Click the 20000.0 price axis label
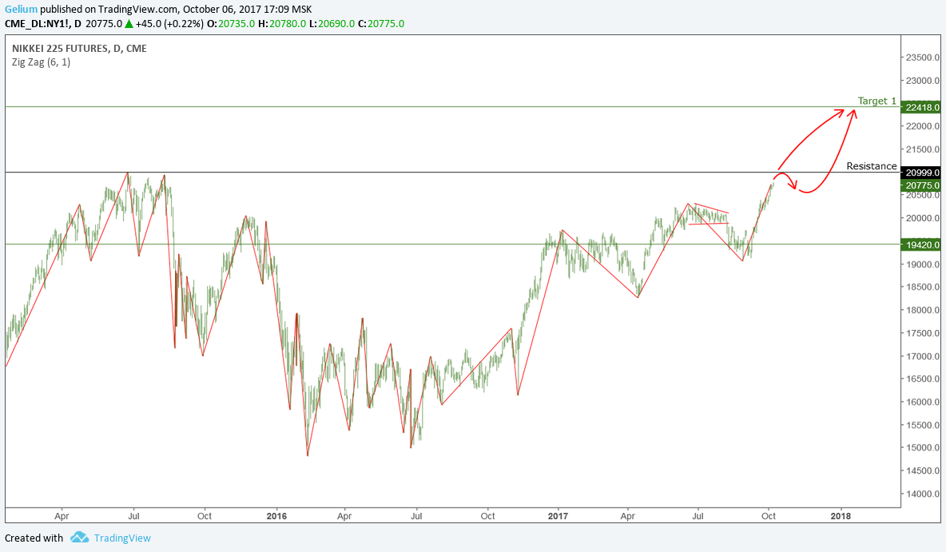946x552 pixels. (x=923, y=218)
